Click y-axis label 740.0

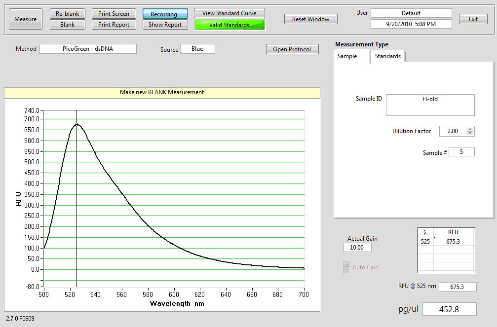pyautogui.click(x=32, y=110)
